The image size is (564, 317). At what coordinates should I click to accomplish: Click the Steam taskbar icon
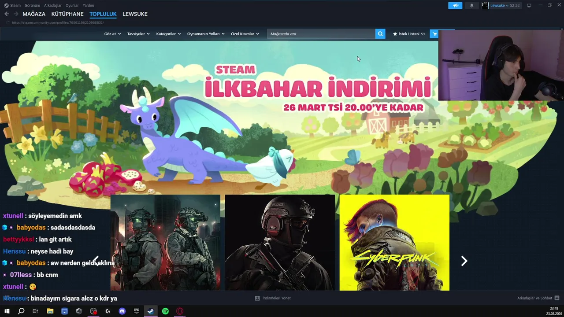(x=151, y=311)
